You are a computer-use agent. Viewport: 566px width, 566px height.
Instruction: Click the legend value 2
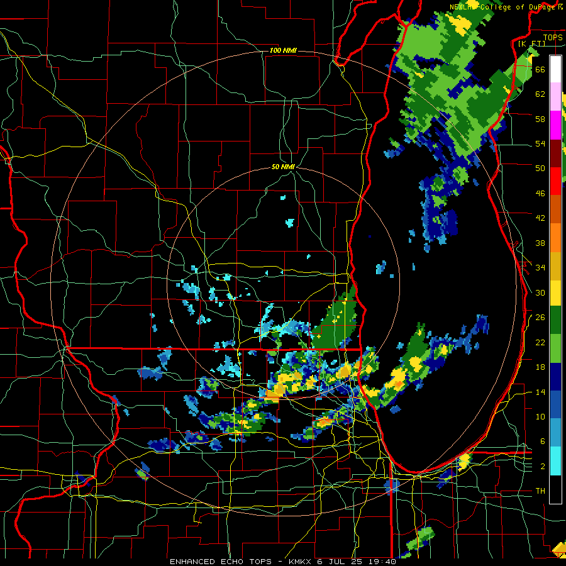(543, 467)
